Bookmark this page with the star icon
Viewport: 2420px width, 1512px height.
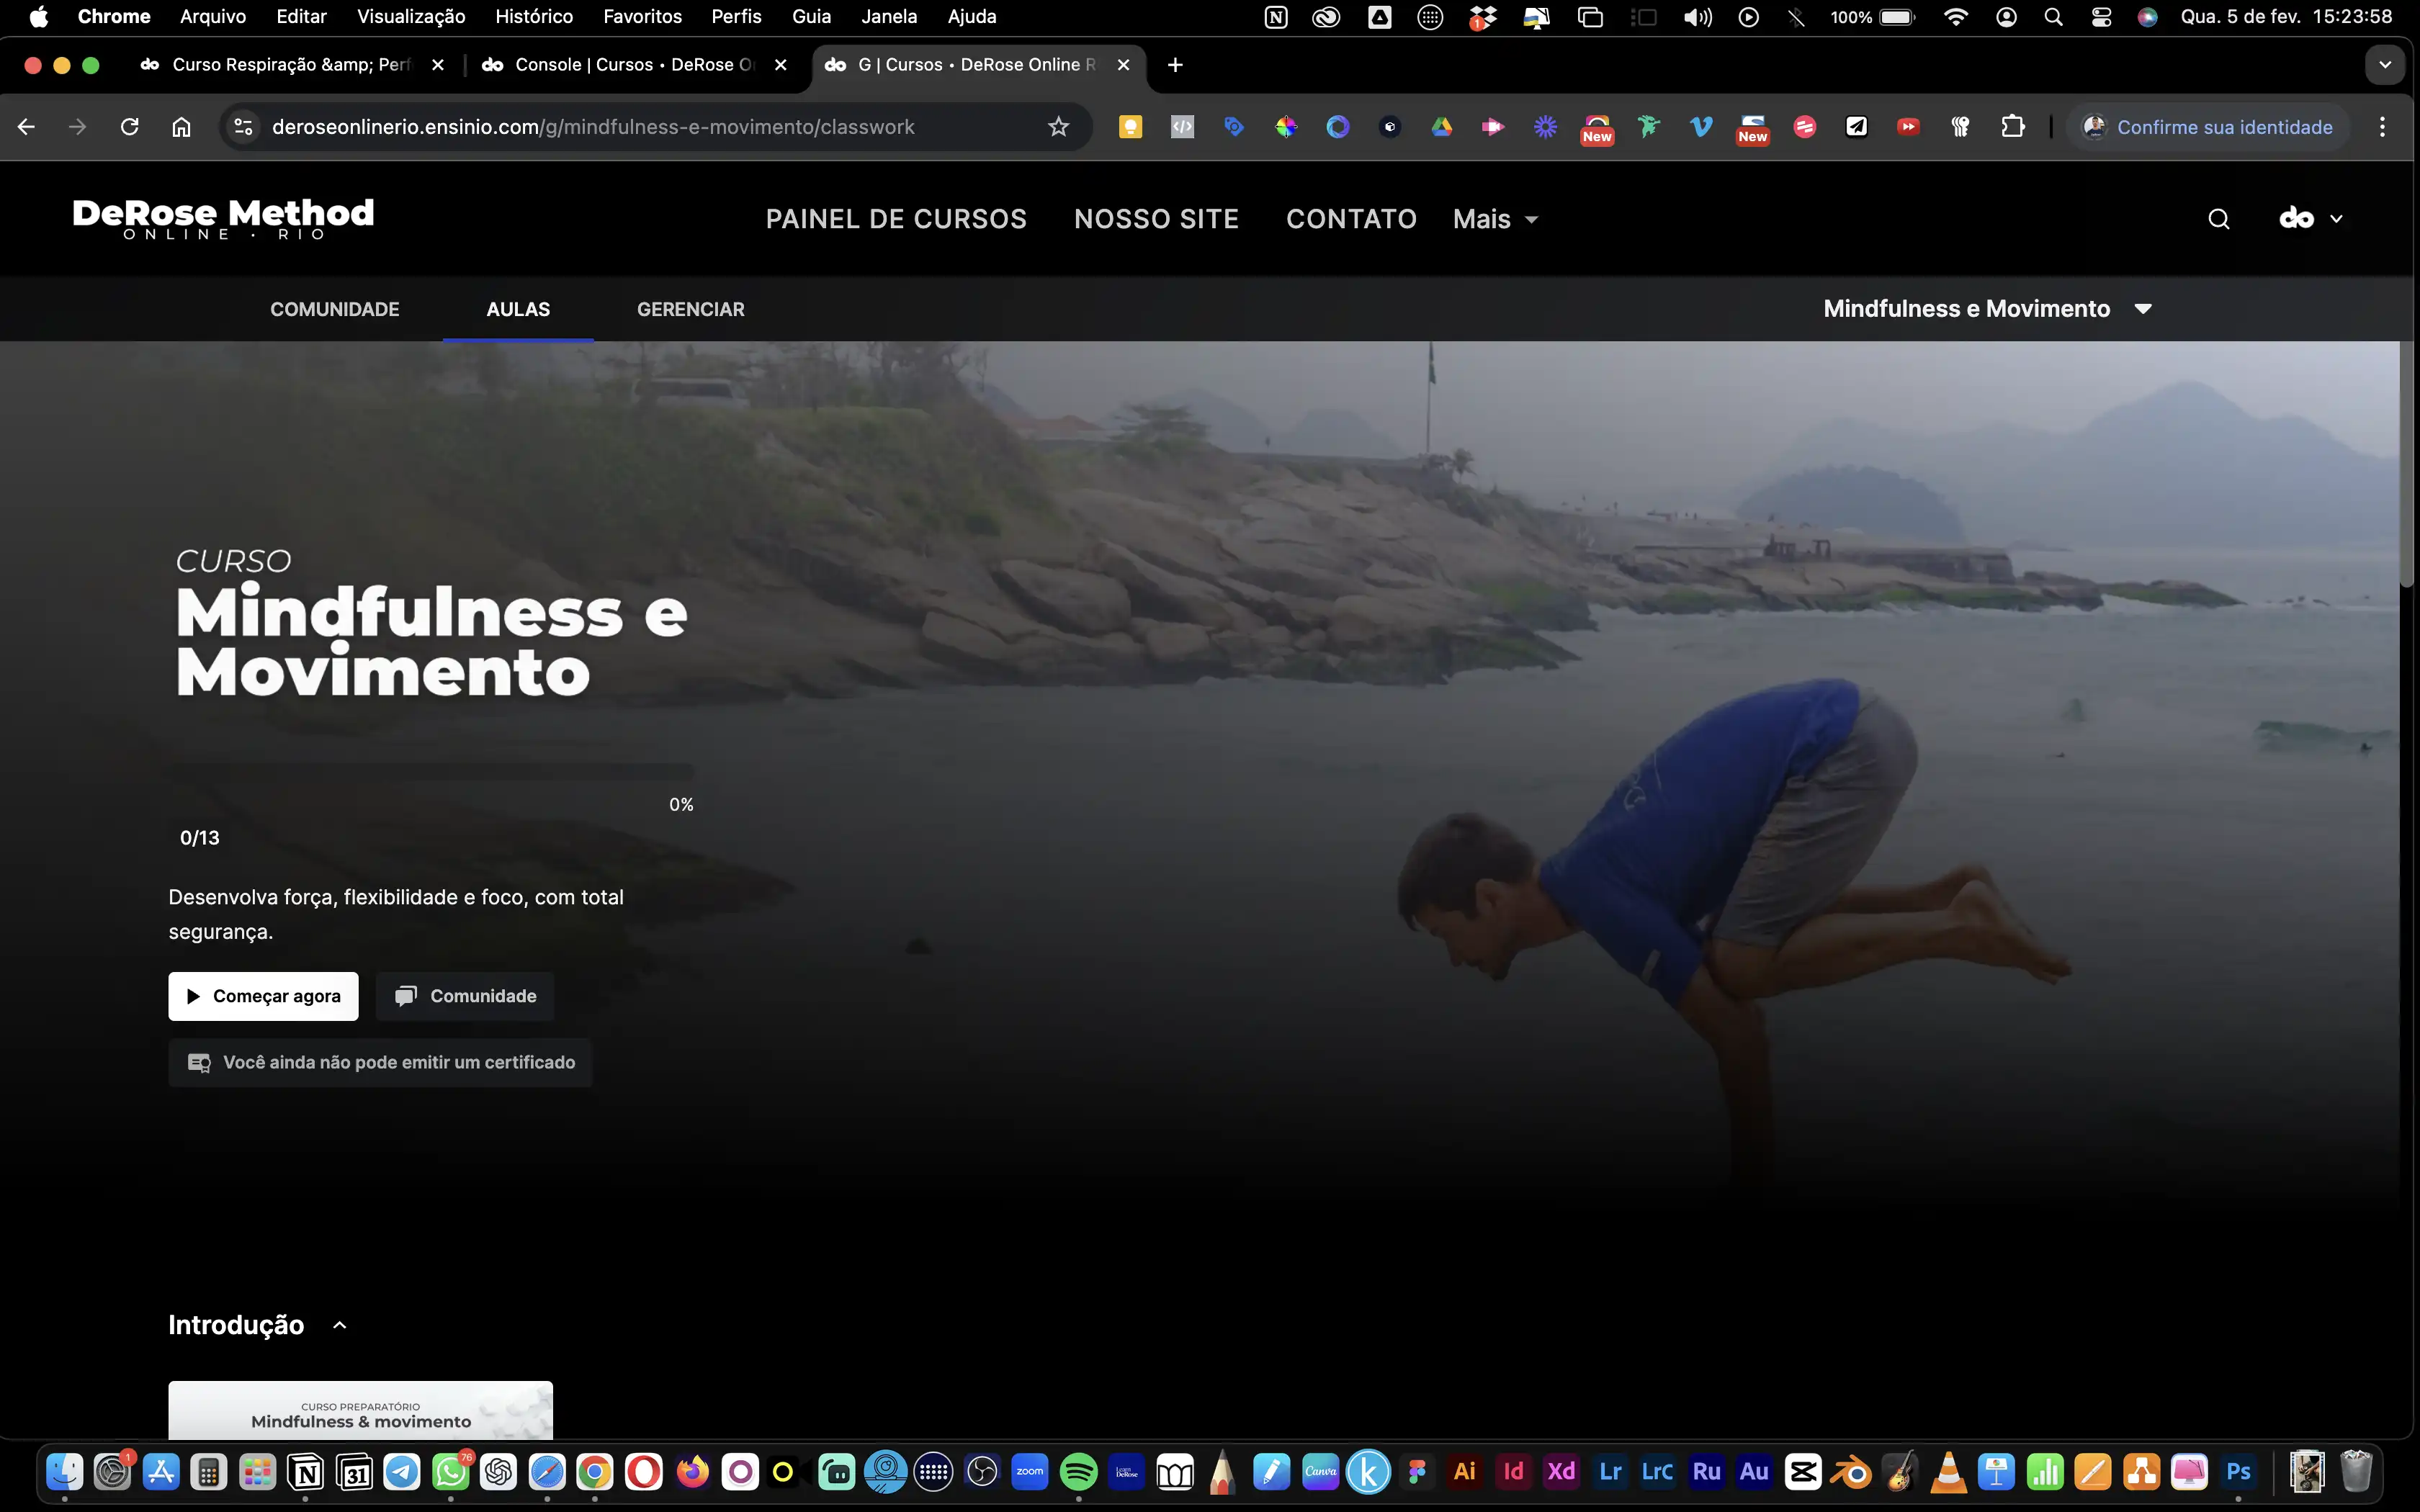pyautogui.click(x=1058, y=127)
